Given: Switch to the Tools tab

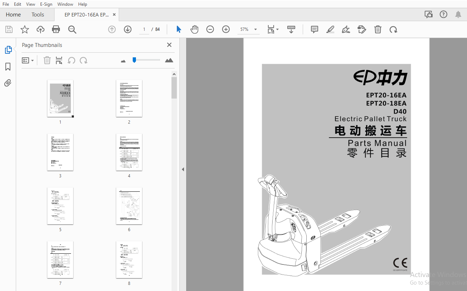Looking at the screenshot, I should click(38, 15).
